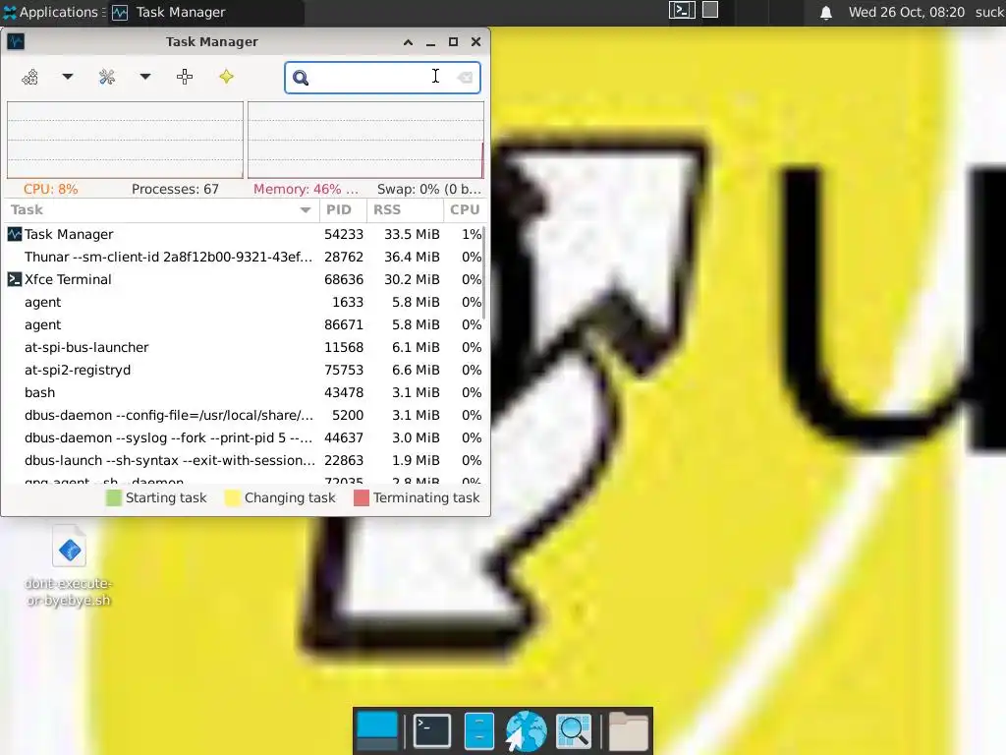Viewport: 1006px width, 755px height.
Task: Open the application finder magnifier in dock
Action: click(x=573, y=731)
